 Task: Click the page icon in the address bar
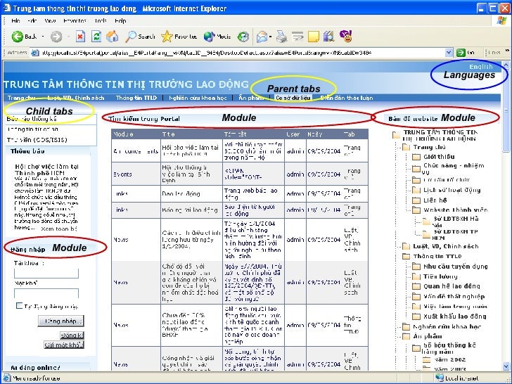coord(35,53)
